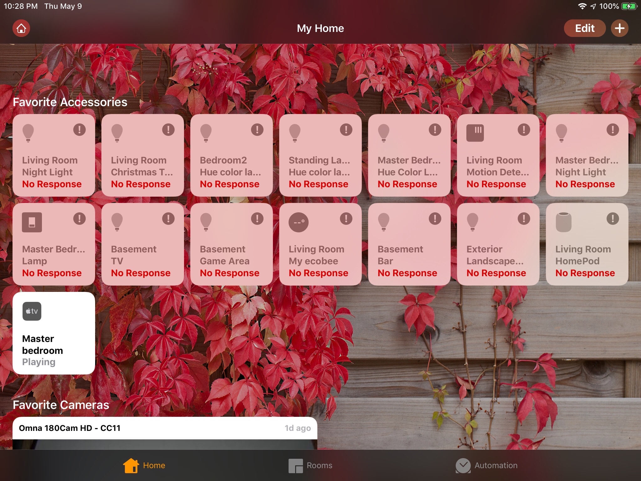This screenshot has width=641, height=481.
Task: Tap the alert badge on Basement TV tile
Action: tap(168, 219)
